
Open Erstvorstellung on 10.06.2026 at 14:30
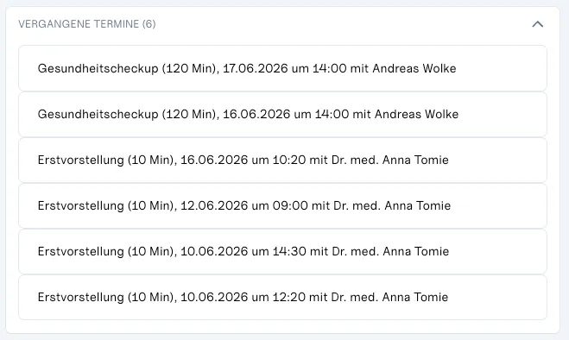coord(282,251)
